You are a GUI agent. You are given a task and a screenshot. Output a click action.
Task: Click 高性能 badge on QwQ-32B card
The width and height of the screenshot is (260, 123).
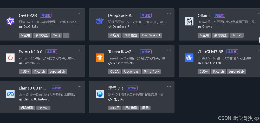tap(46, 15)
